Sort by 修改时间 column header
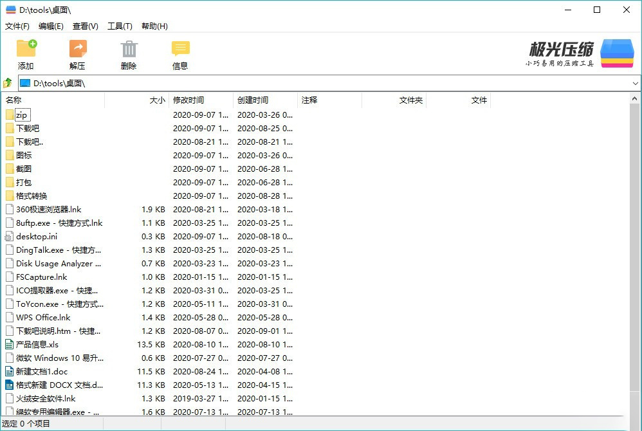Viewport: 642px width, 431px height. point(201,100)
